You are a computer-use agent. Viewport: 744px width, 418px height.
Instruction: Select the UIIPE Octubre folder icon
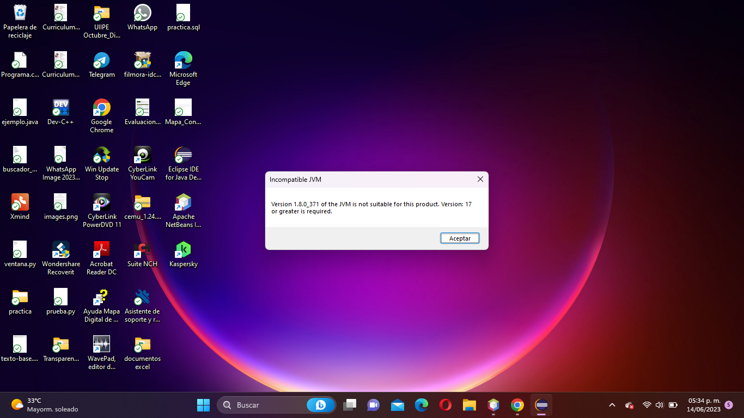[102, 21]
